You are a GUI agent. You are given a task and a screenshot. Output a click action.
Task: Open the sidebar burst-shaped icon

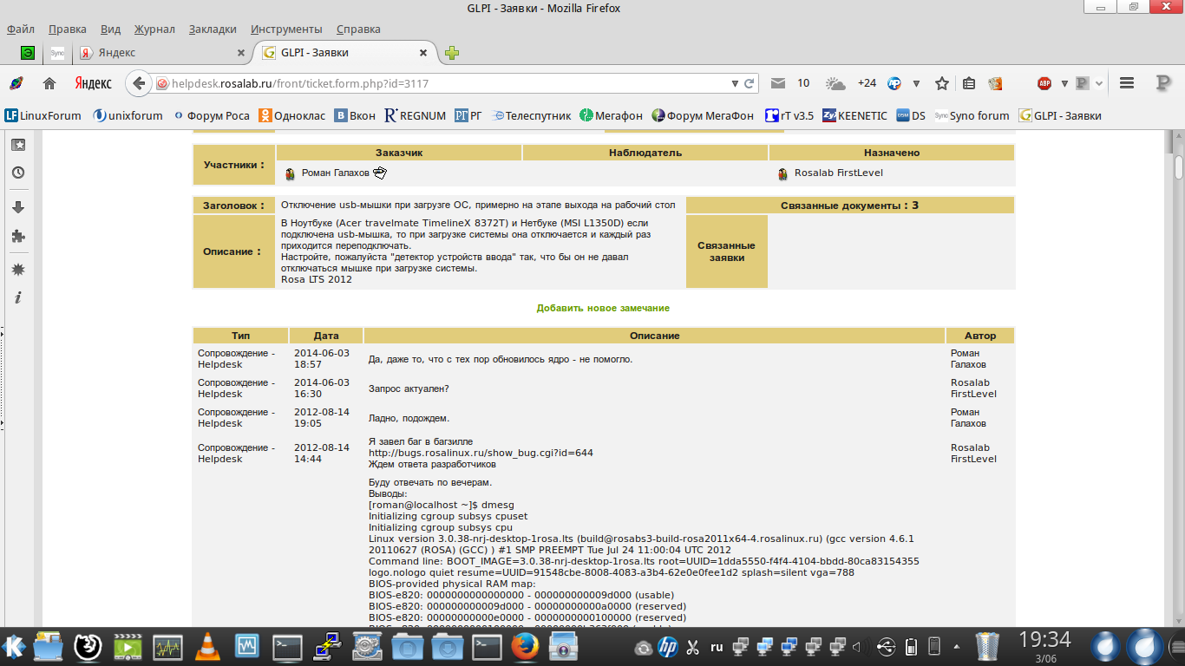(x=17, y=270)
